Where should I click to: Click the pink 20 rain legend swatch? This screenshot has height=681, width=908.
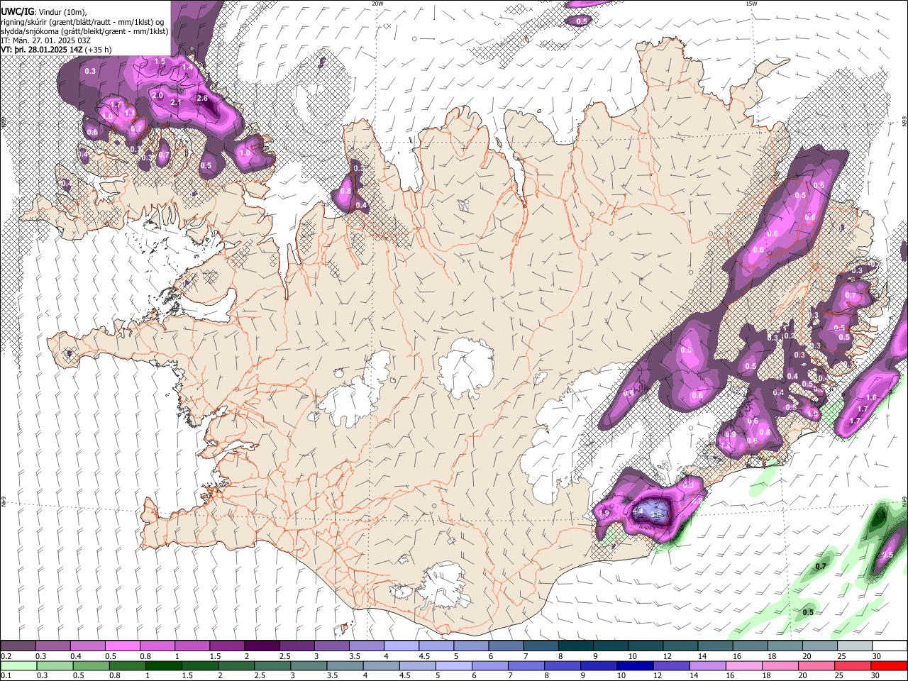(816, 665)
